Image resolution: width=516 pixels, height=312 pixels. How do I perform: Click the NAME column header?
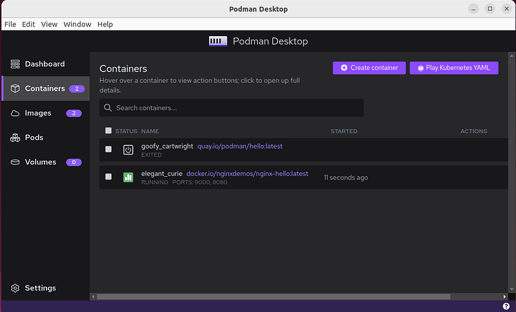[150, 131]
